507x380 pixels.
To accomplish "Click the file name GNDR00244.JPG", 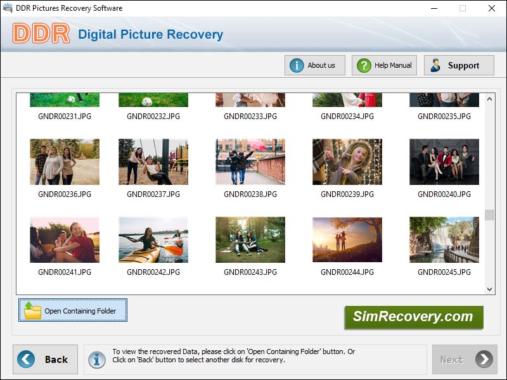I will pyautogui.click(x=347, y=272).
